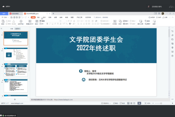Toggle italic text formatting
This screenshot has width=175, height=117.
[50, 24]
